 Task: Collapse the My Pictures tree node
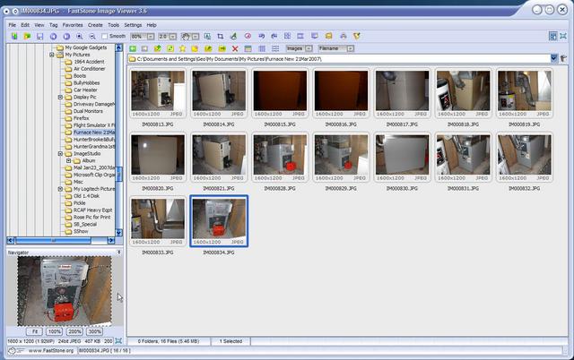60,55
